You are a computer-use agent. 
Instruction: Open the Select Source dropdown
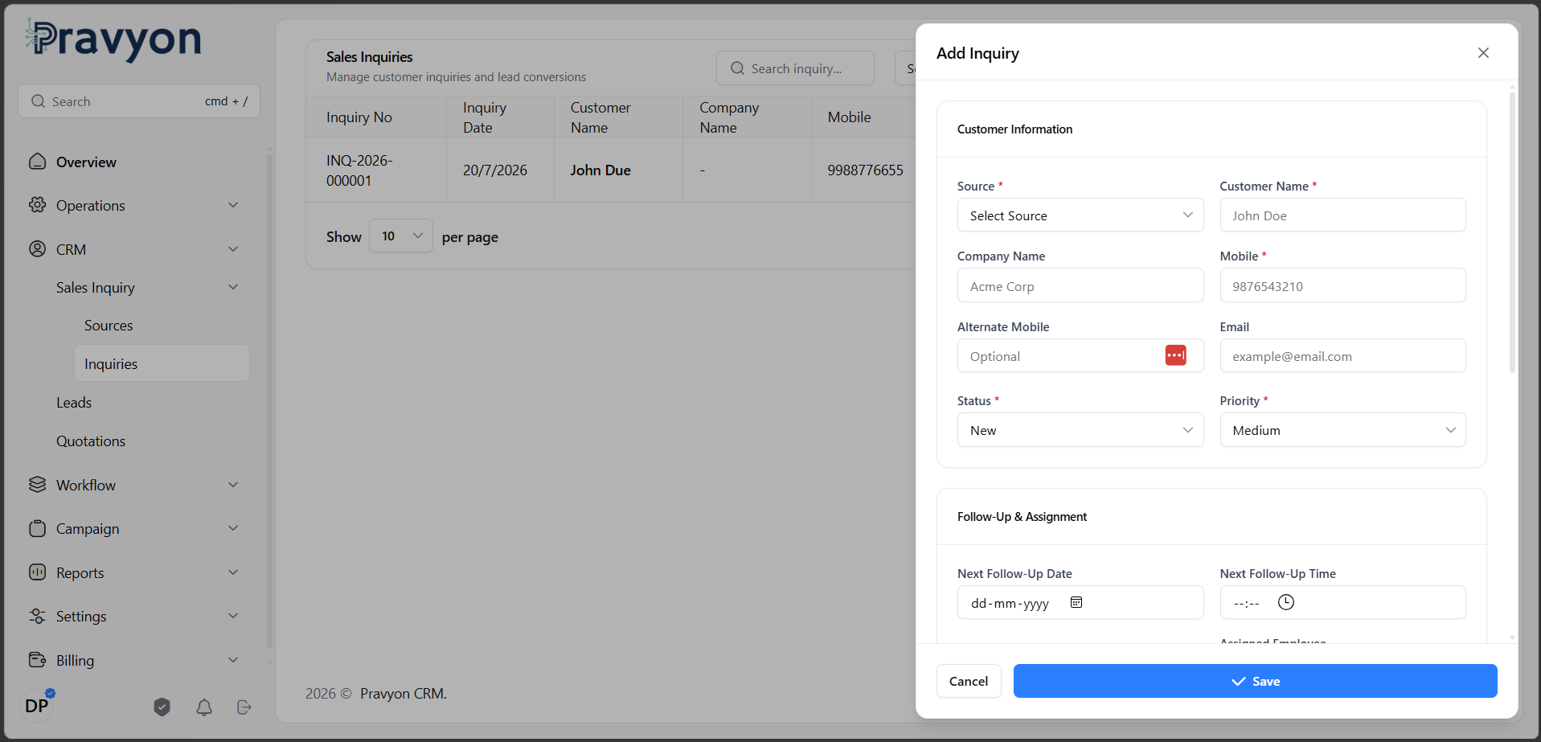pos(1080,215)
